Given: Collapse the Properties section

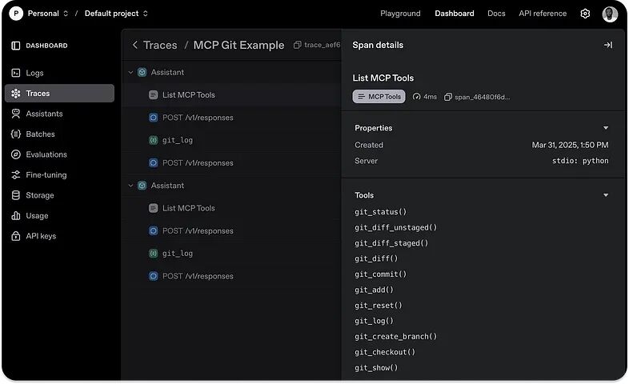Looking at the screenshot, I should [605, 128].
